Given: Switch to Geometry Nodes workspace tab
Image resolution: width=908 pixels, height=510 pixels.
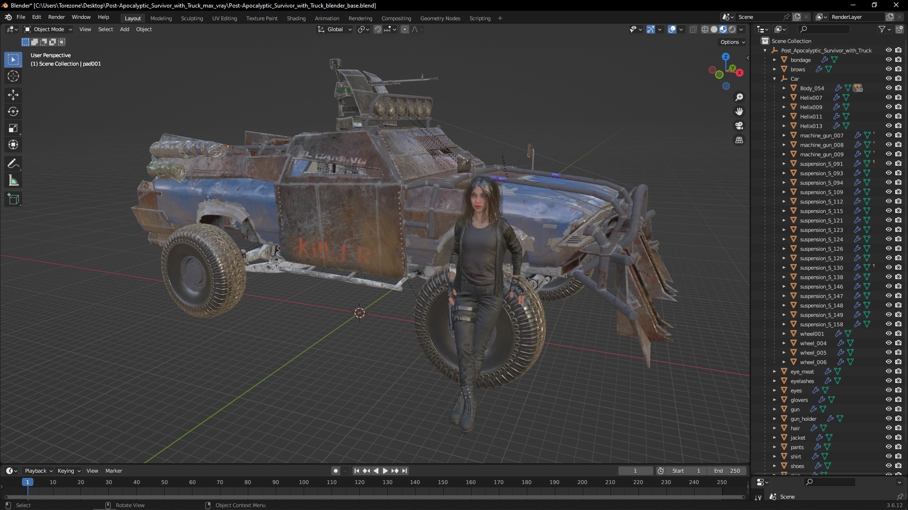Looking at the screenshot, I should click(x=440, y=18).
